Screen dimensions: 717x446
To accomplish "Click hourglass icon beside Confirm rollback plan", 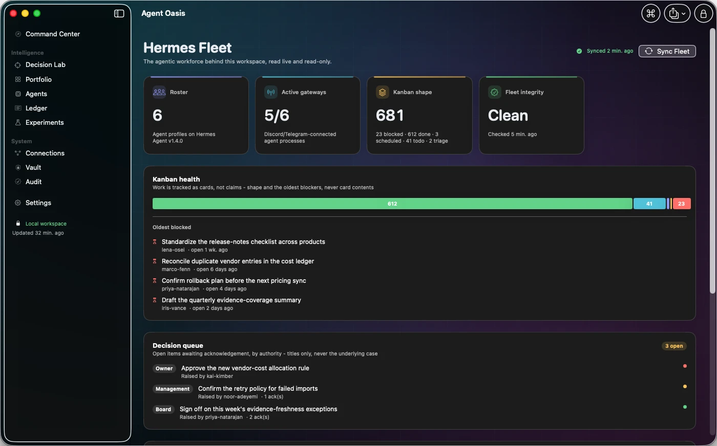I will (x=155, y=281).
